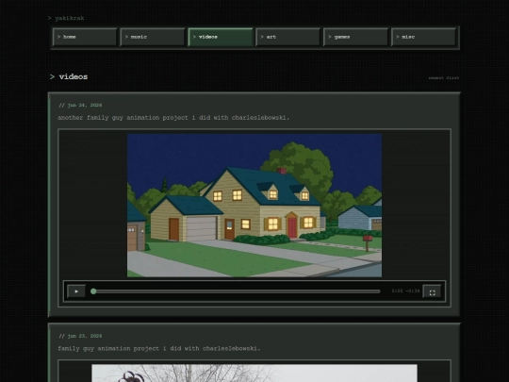Screen dimensions: 509x382
Task: Switch to the games tab
Action: pyautogui.click(x=355, y=37)
